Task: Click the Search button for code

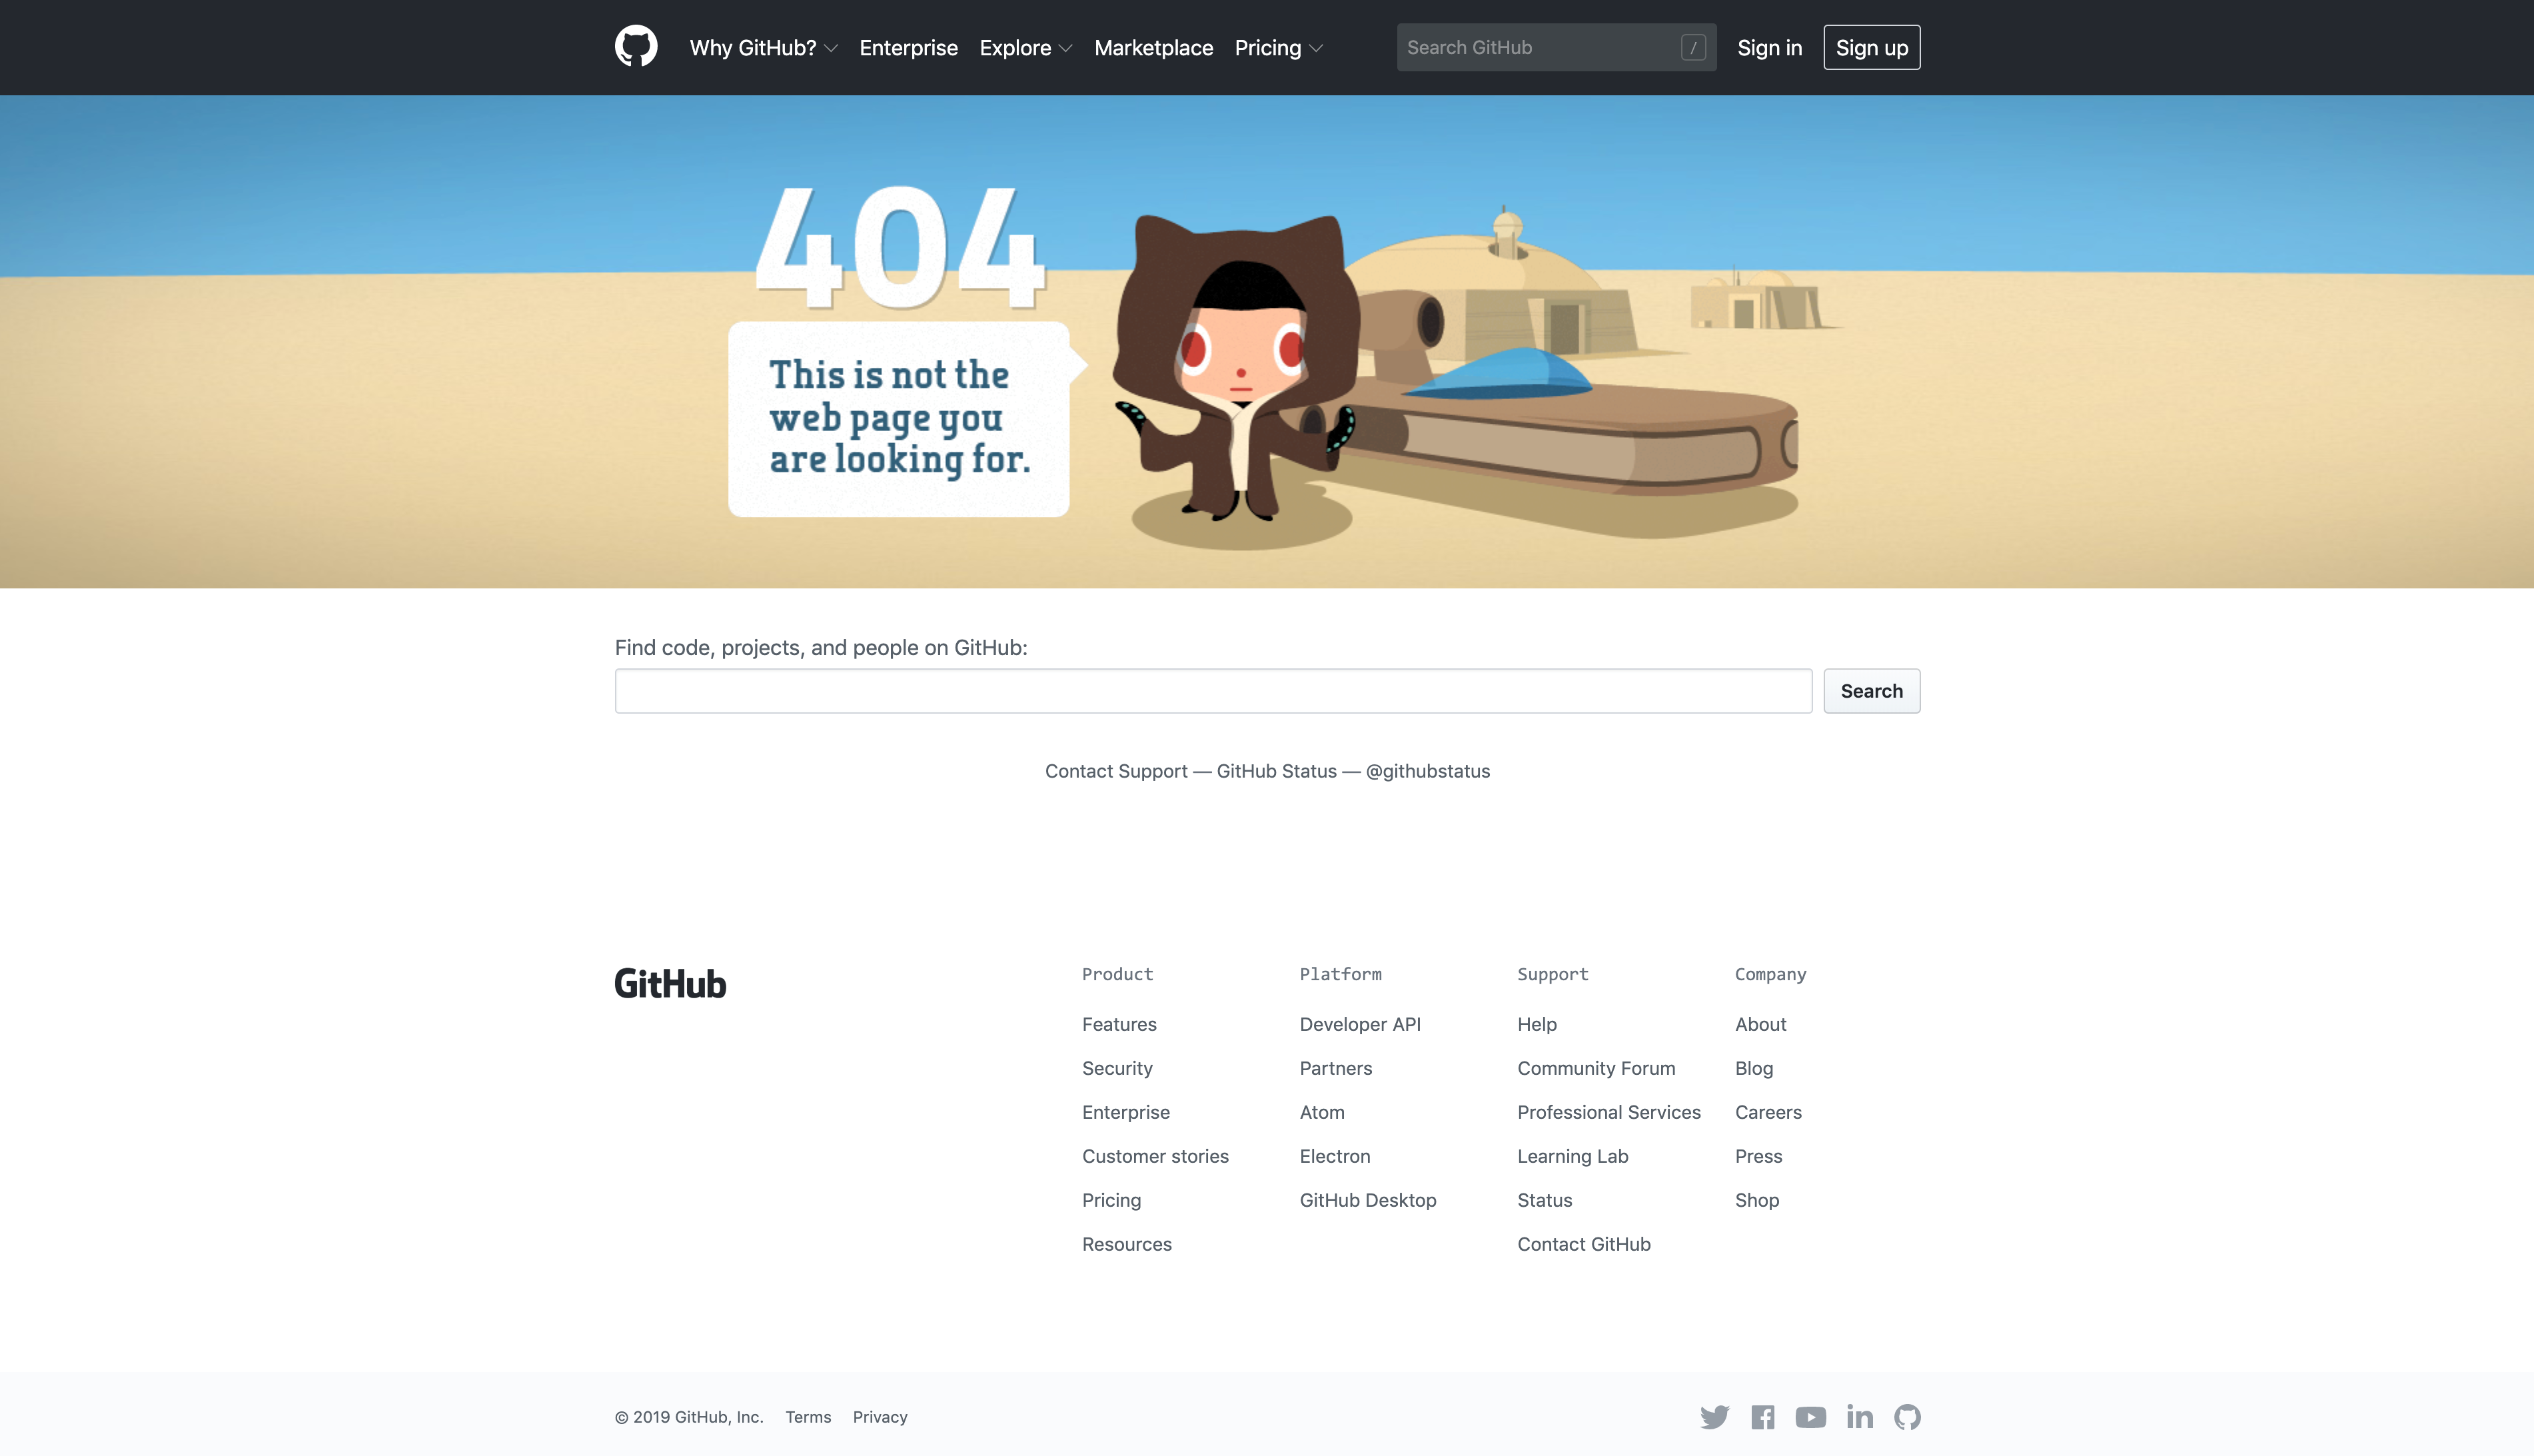Action: pos(1871,690)
